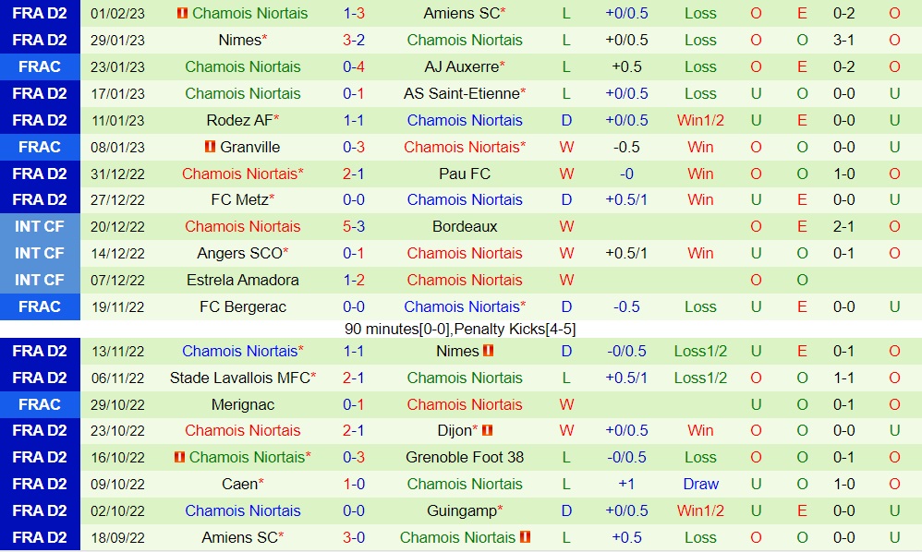Click INT CF league label for Bordeaux match
922x552 pixels.
40,226
